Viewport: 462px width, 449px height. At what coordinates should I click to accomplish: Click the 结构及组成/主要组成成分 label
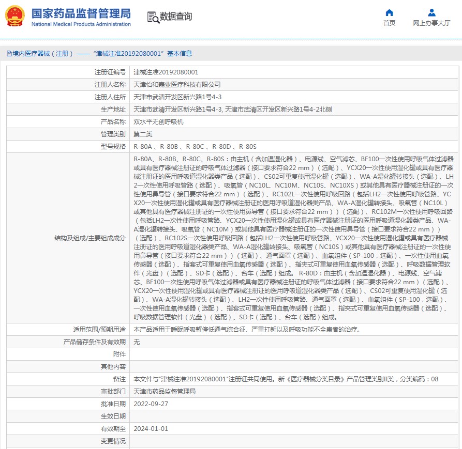pos(90,238)
